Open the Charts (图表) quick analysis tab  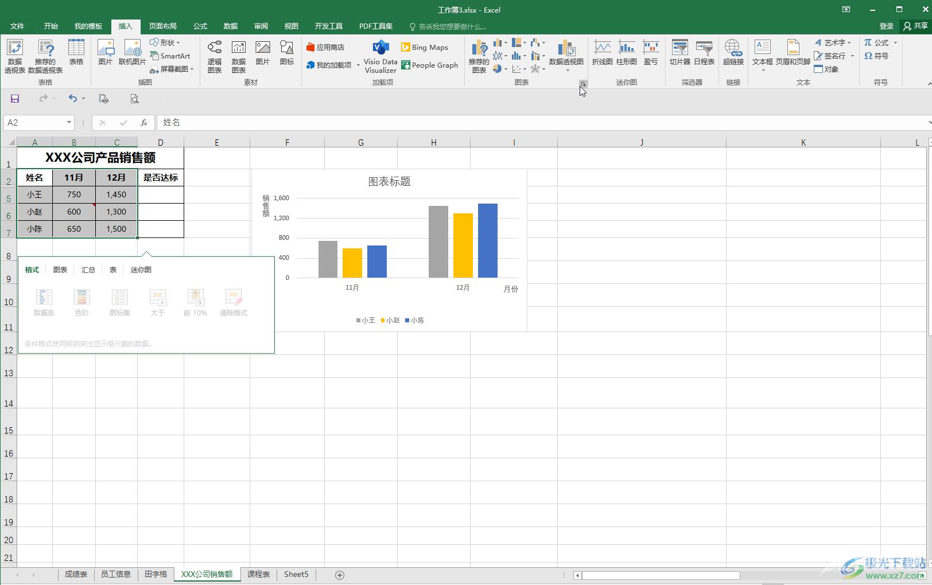60,270
